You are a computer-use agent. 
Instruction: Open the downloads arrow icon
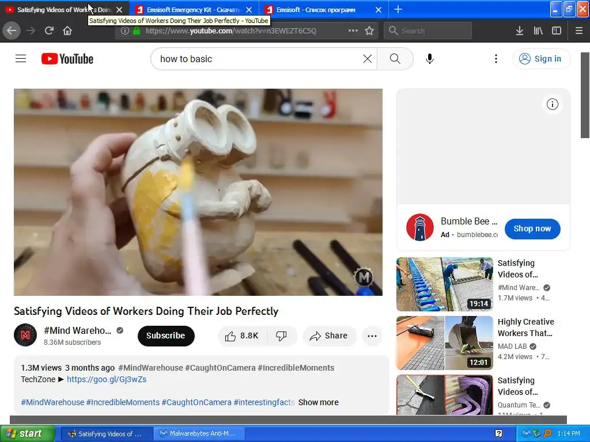[520, 31]
